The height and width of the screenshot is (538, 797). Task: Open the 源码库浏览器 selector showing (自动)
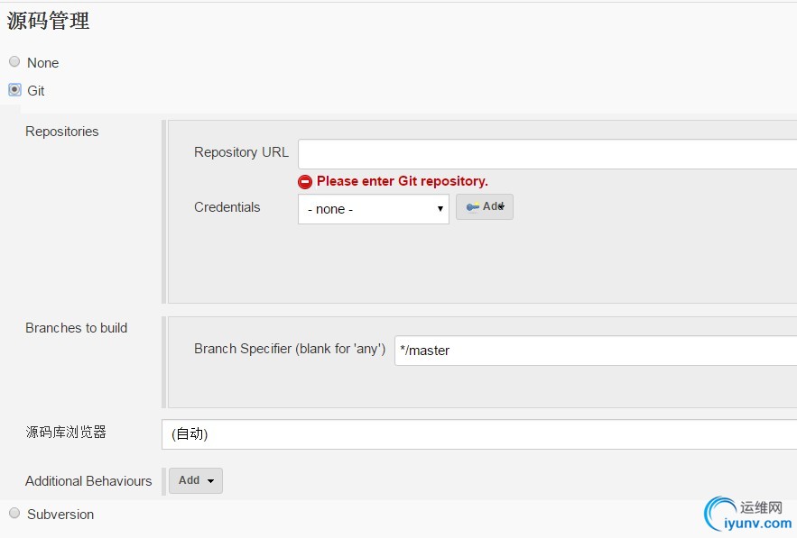tap(478, 434)
